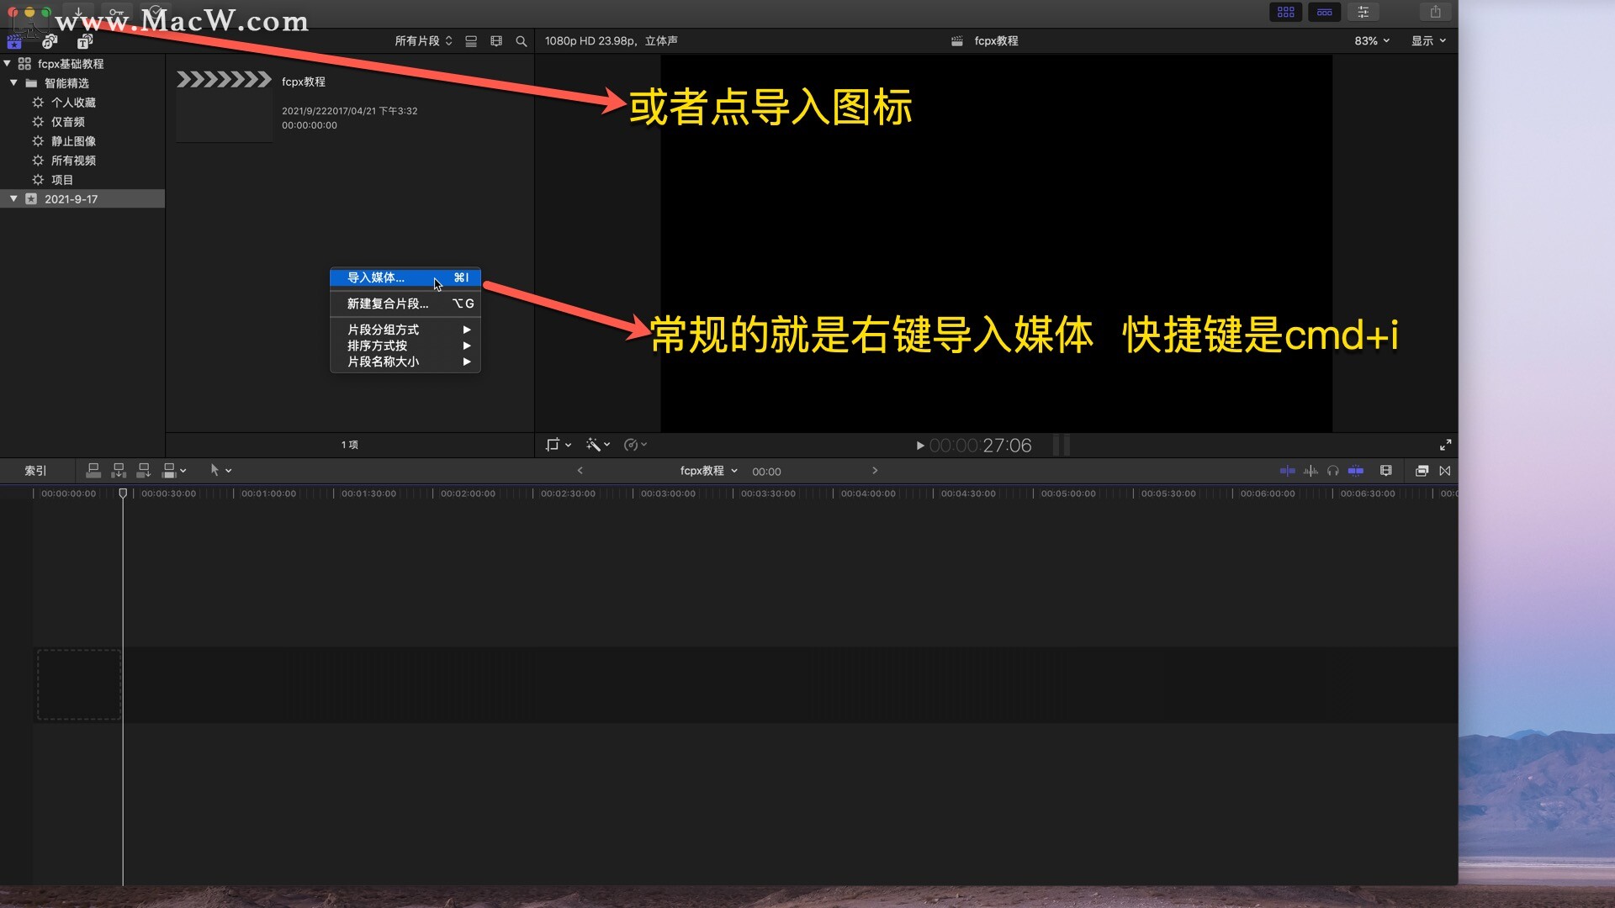Toggle audio skimming headphone icon
1615x908 pixels.
pos(1332,471)
